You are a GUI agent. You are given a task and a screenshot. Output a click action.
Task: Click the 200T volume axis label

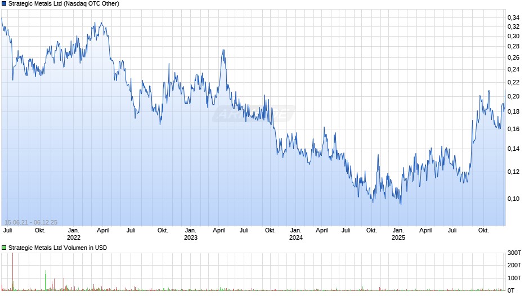pyautogui.click(x=514, y=265)
